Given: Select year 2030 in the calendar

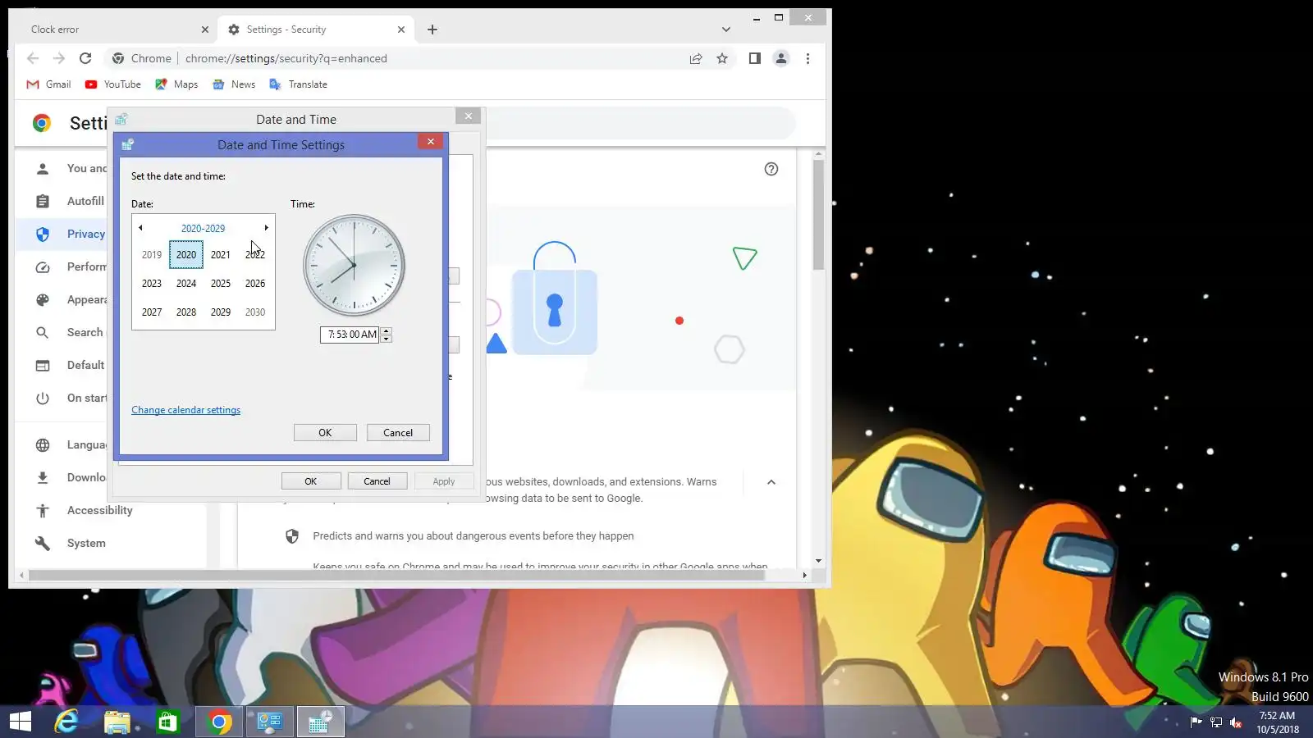Looking at the screenshot, I should coord(255,312).
